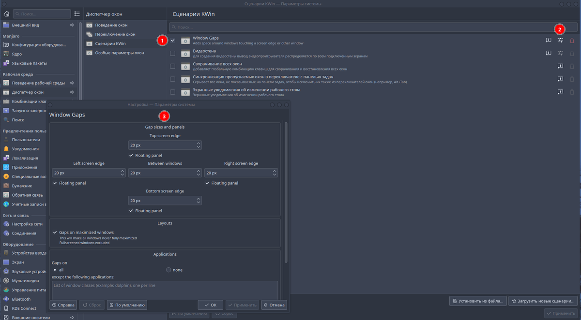Open configuration sliders icon for Window Gaps
The height and width of the screenshot is (320, 581).
click(x=560, y=40)
